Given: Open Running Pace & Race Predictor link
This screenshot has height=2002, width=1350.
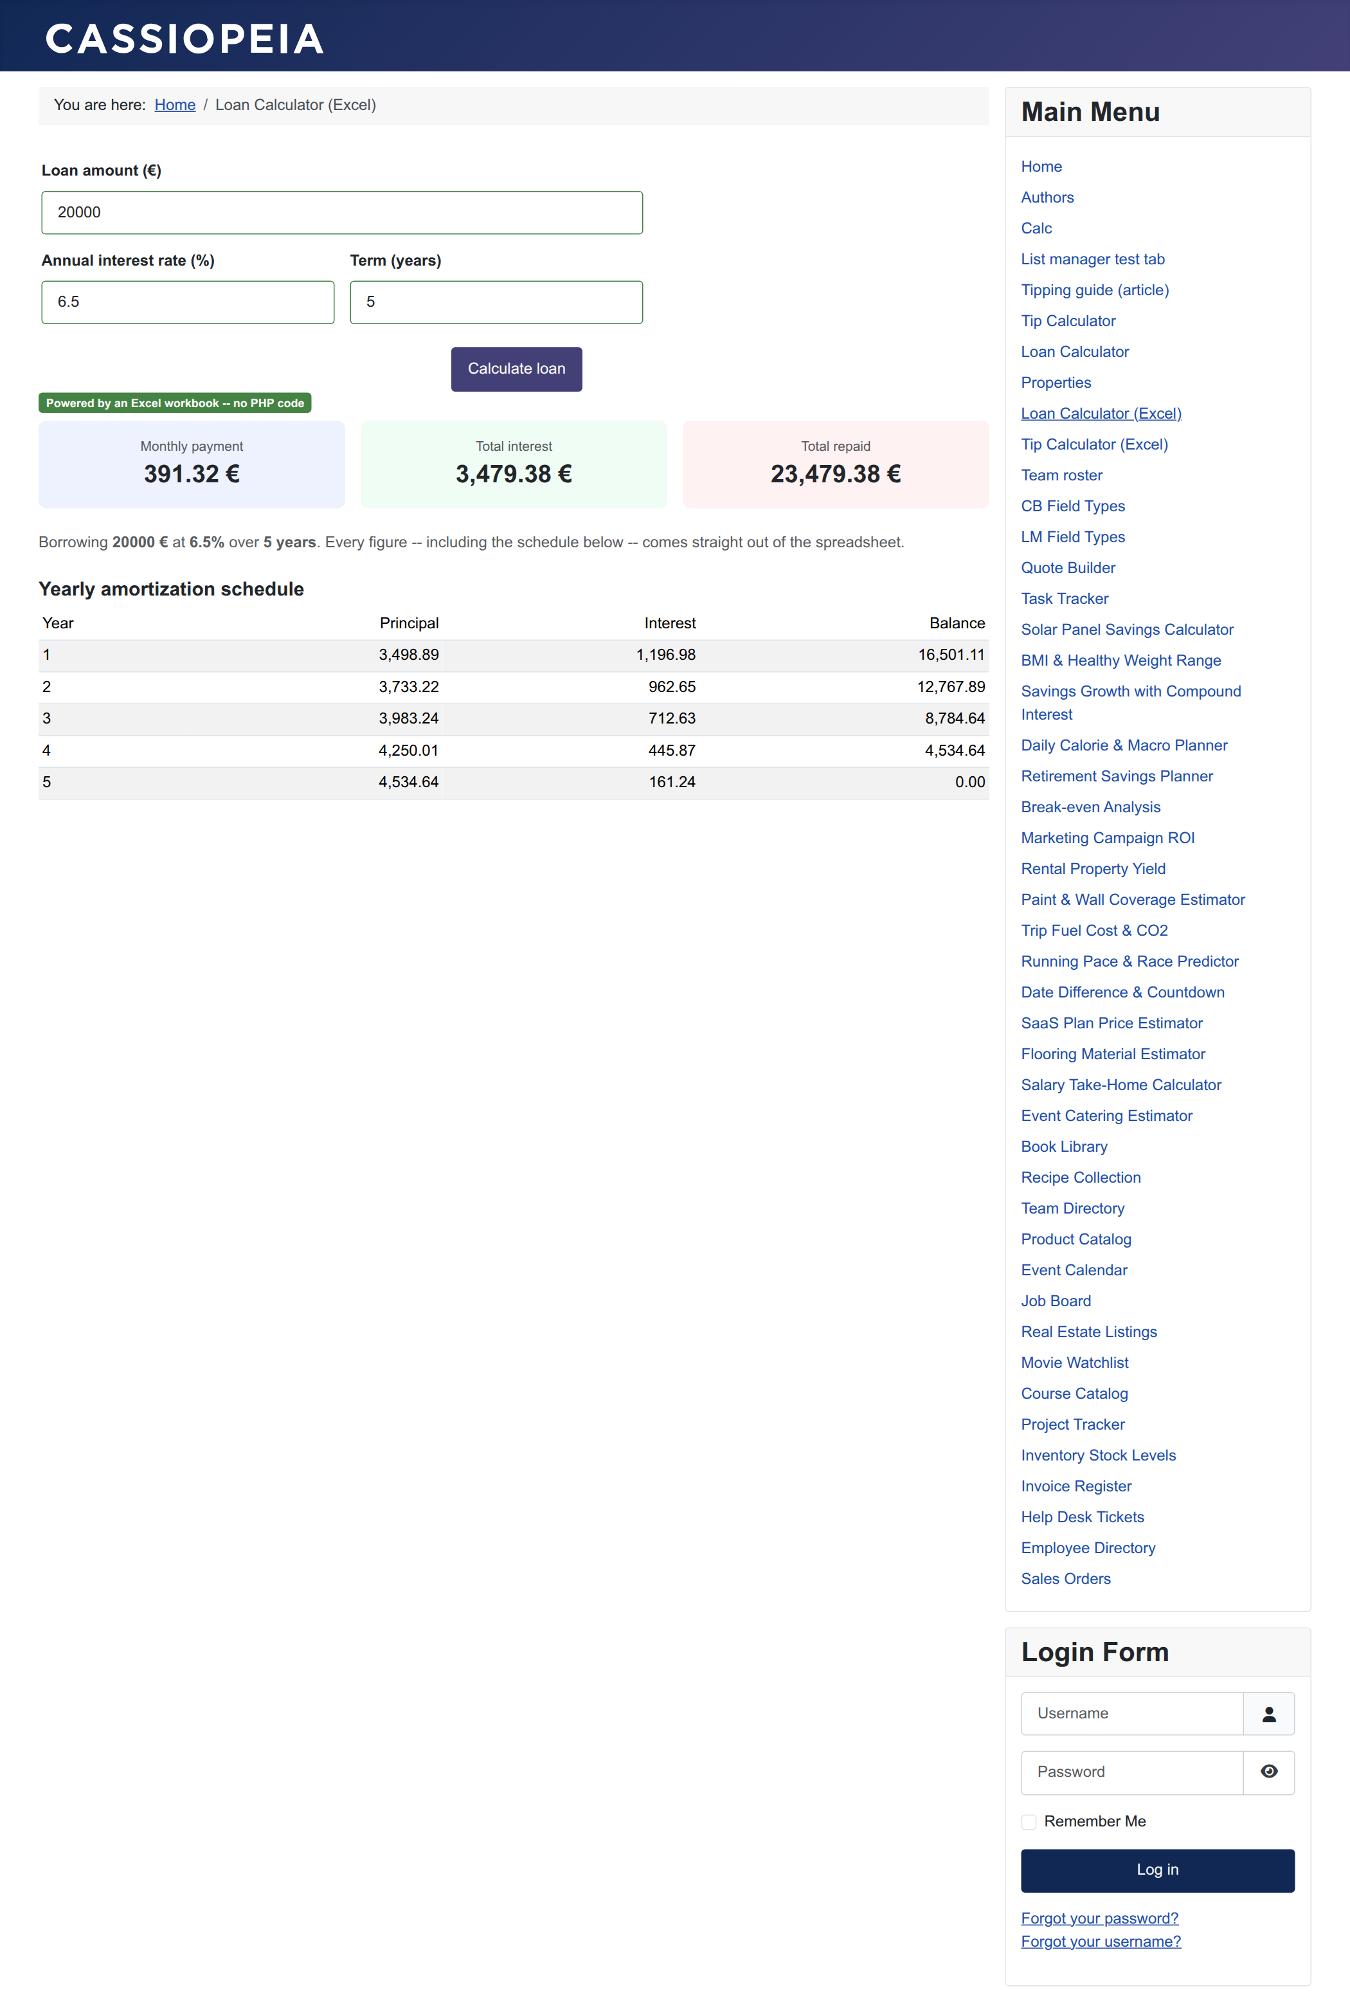Looking at the screenshot, I should point(1129,962).
